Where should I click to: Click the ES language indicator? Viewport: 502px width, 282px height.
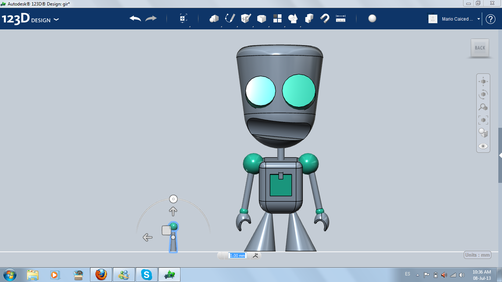click(x=408, y=274)
